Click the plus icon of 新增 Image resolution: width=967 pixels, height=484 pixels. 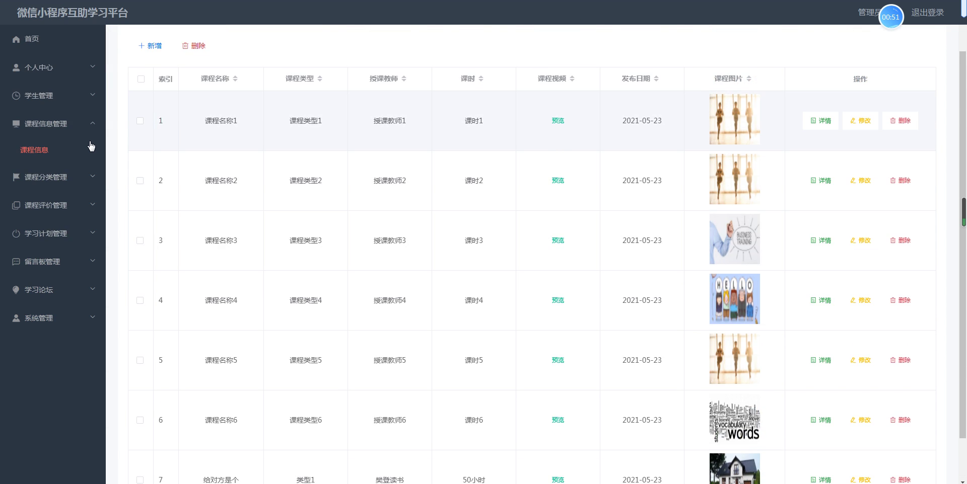click(x=142, y=46)
